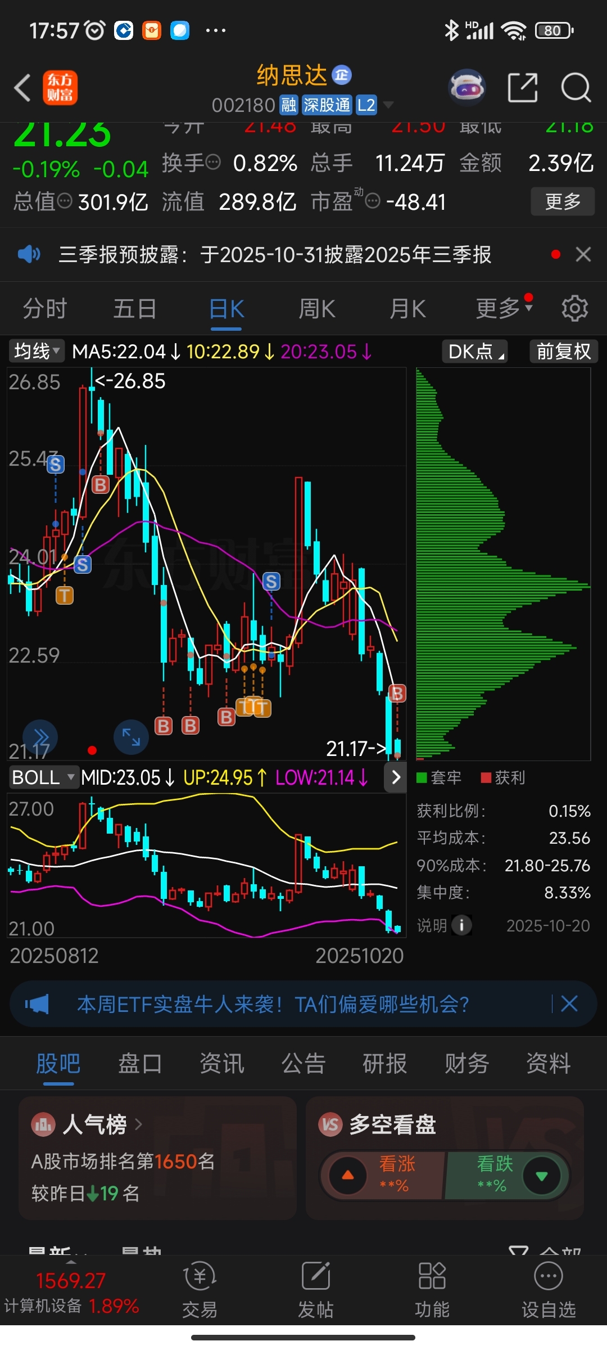Open the 人气榜 ranking card
This screenshot has width=607, height=1350.
(x=157, y=1158)
